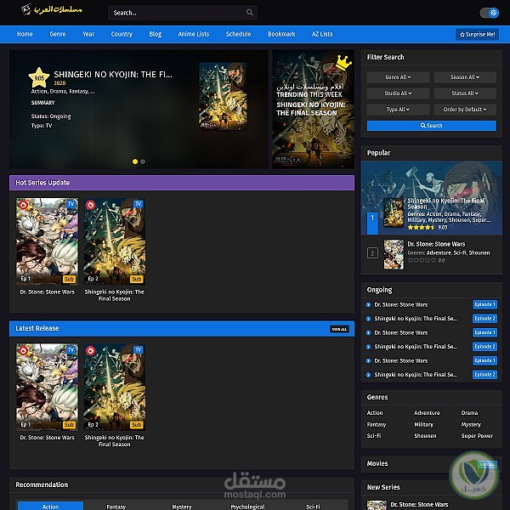The width and height of the screenshot is (510, 510).
Task: Click rank 1 badge in Popular
Action: (372, 224)
